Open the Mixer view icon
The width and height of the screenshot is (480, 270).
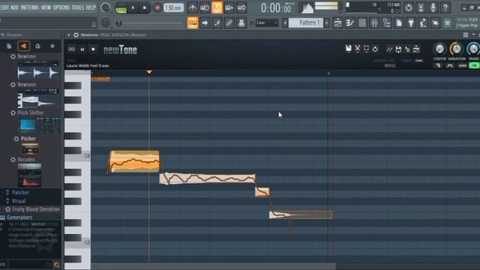coord(374,22)
